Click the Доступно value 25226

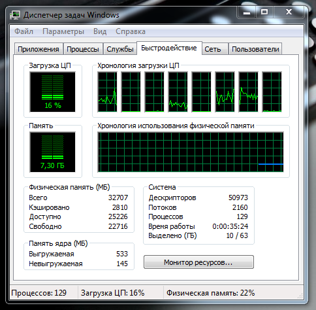coord(118,216)
